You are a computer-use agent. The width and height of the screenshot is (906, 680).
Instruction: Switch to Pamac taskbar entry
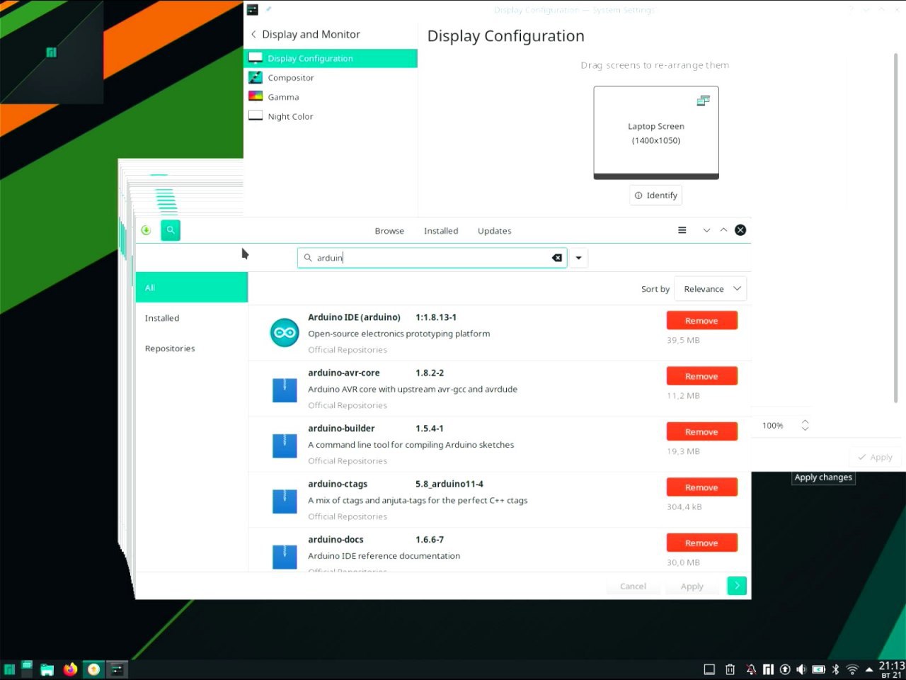click(93, 669)
